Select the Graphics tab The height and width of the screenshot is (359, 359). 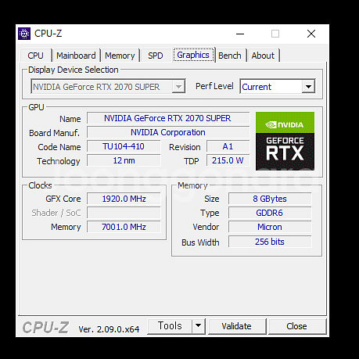pos(193,55)
